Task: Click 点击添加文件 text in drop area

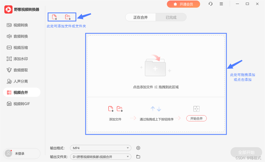Action: (x=143, y=87)
